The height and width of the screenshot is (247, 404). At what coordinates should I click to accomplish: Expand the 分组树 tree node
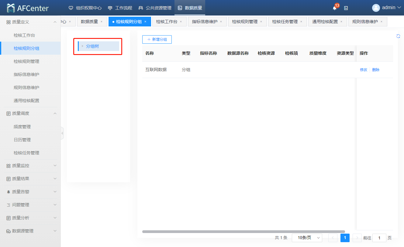tap(82, 46)
